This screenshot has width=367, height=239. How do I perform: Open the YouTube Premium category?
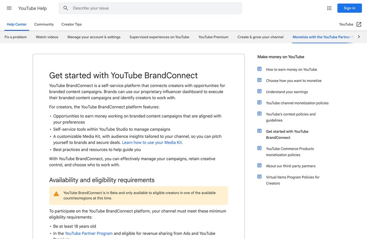point(213,37)
